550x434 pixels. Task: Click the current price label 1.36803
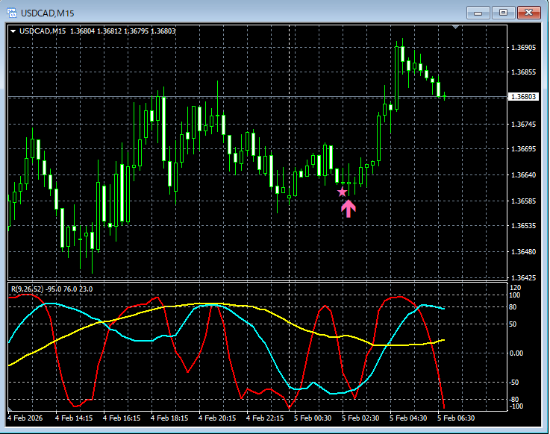click(x=523, y=97)
